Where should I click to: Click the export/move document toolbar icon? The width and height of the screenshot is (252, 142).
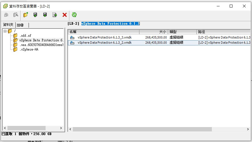[x=55, y=15]
